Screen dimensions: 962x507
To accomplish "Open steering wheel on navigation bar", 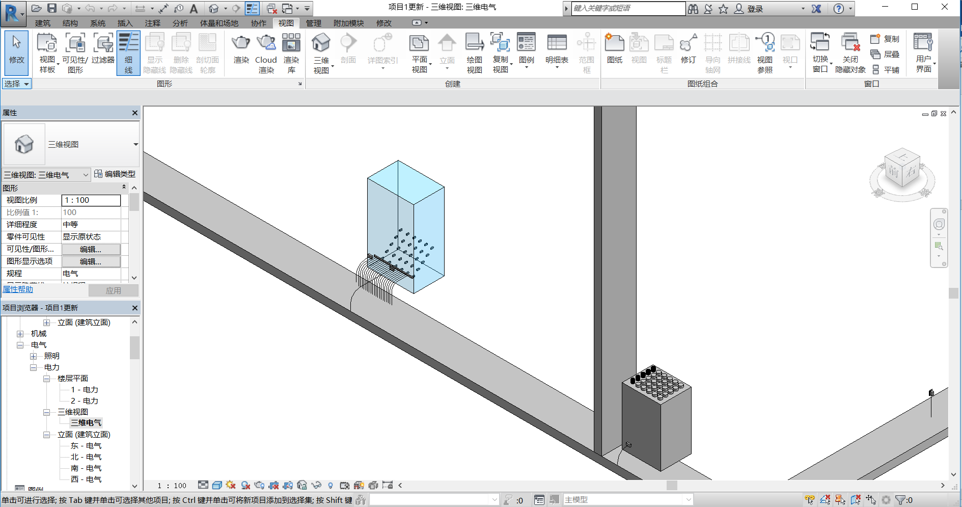I will [939, 224].
